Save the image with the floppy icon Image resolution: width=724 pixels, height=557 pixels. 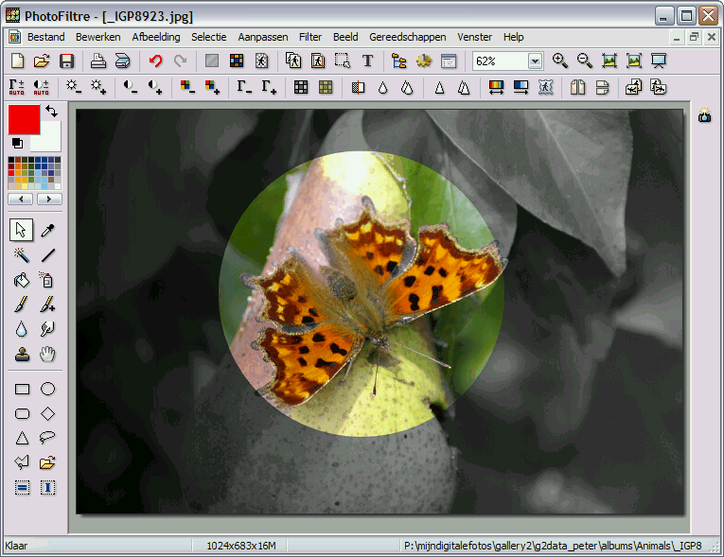pos(67,61)
